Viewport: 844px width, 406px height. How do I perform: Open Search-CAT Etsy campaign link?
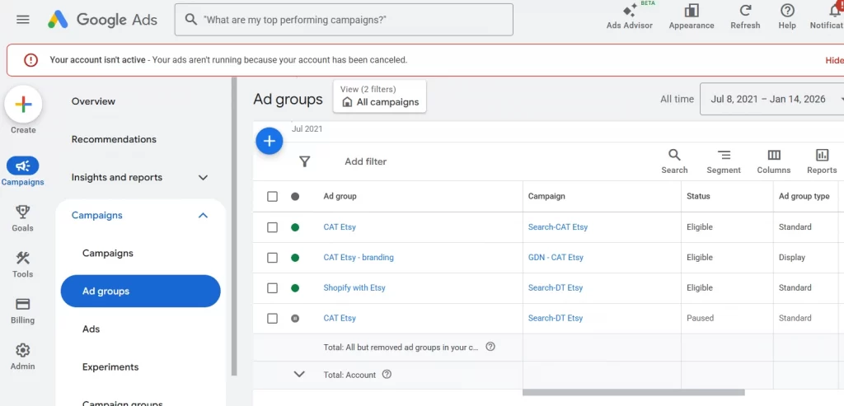(558, 227)
